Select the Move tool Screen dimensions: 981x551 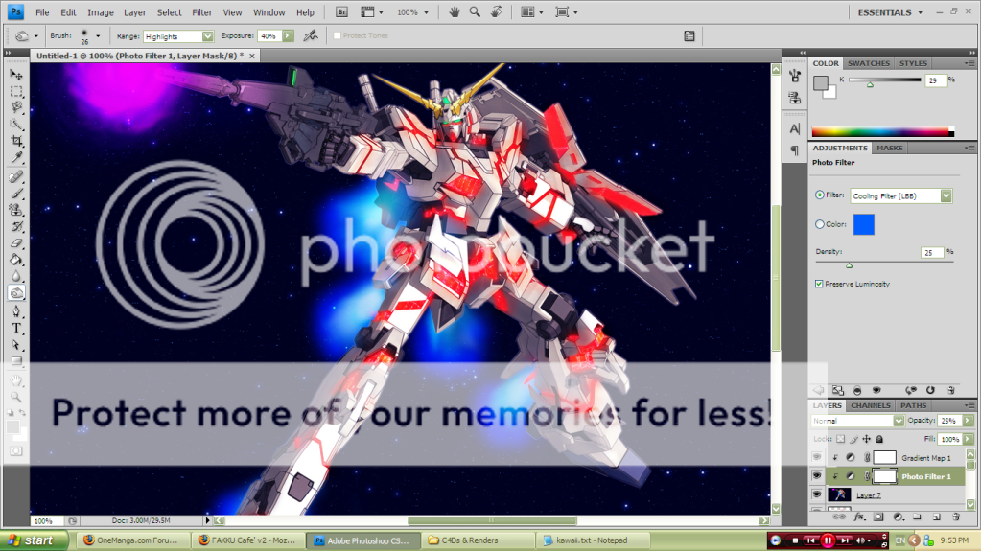click(16, 74)
